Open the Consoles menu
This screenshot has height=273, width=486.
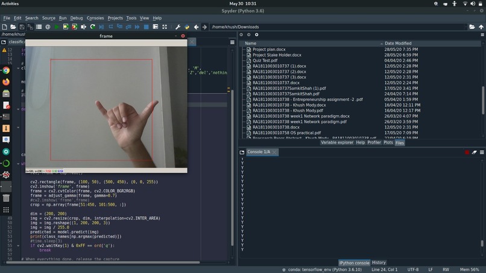pos(95,18)
